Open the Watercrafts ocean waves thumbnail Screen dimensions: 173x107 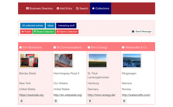click(x=132, y=61)
